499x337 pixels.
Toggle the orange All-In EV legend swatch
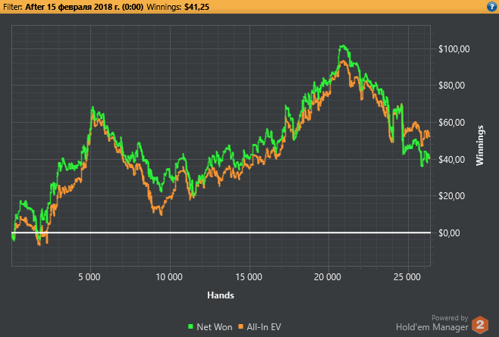(241, 326)
